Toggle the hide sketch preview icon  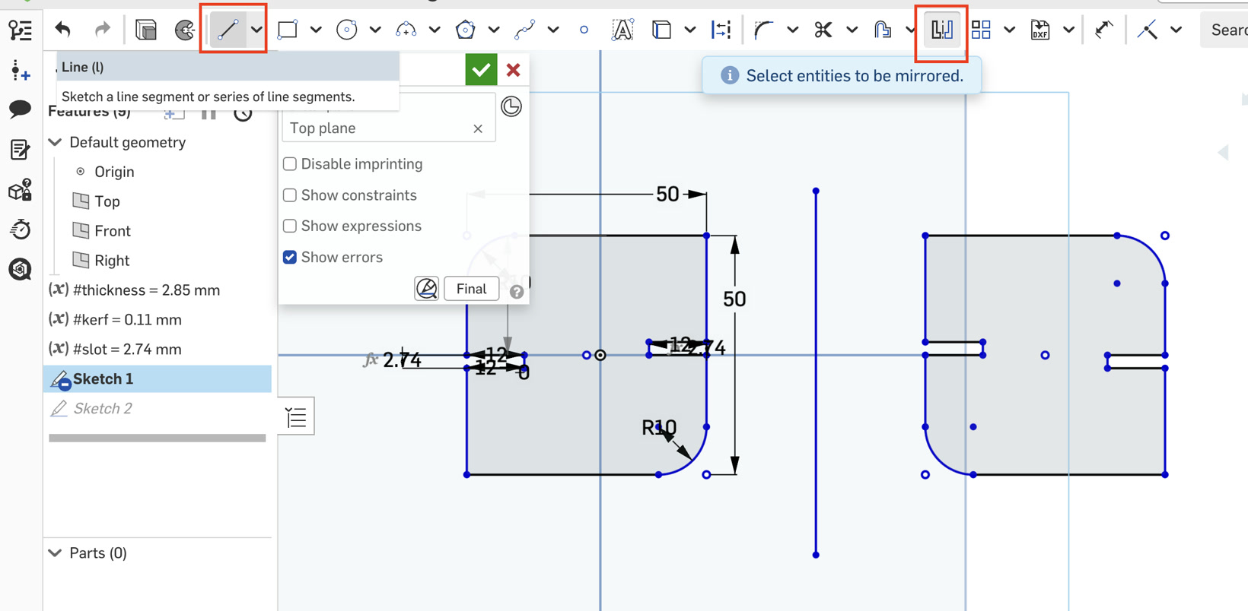427,289
